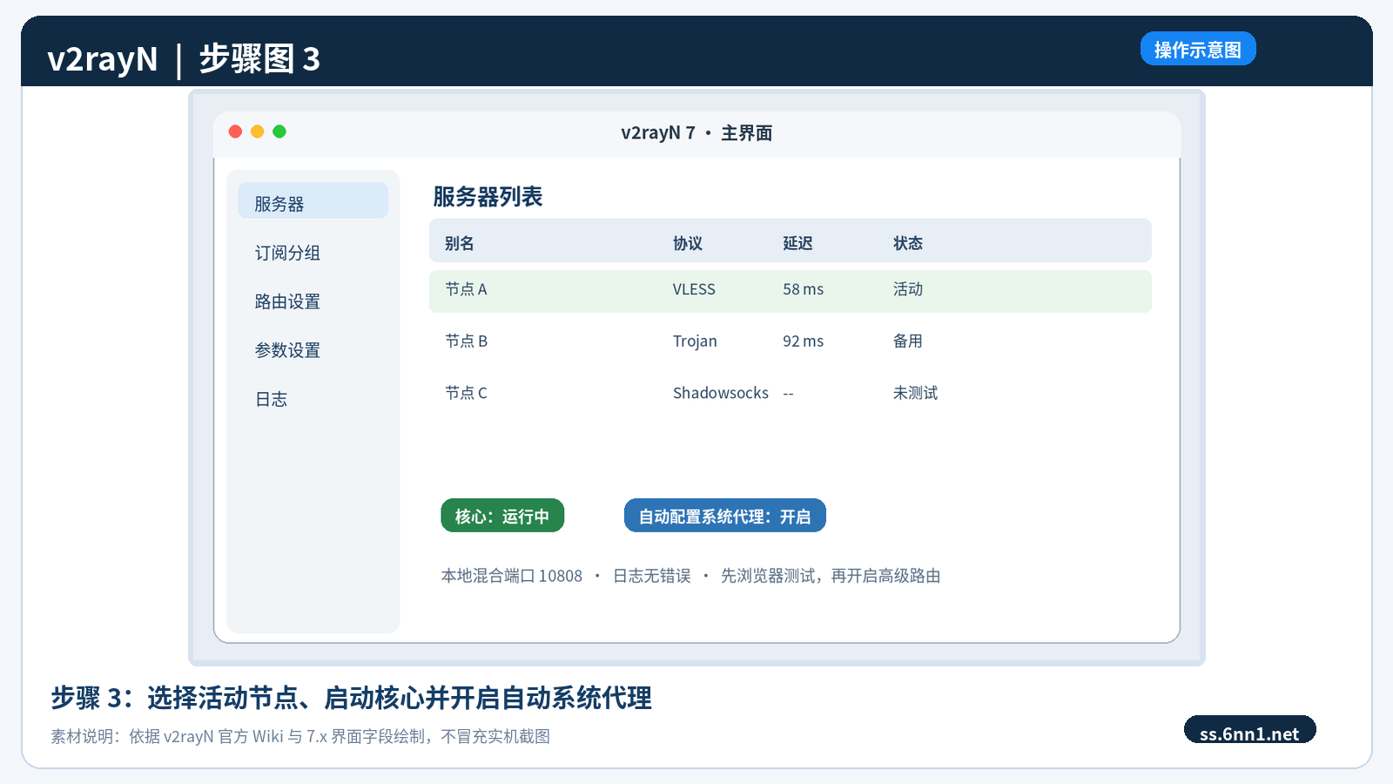Click the 核心：运行中 status button

click(502, 516)
